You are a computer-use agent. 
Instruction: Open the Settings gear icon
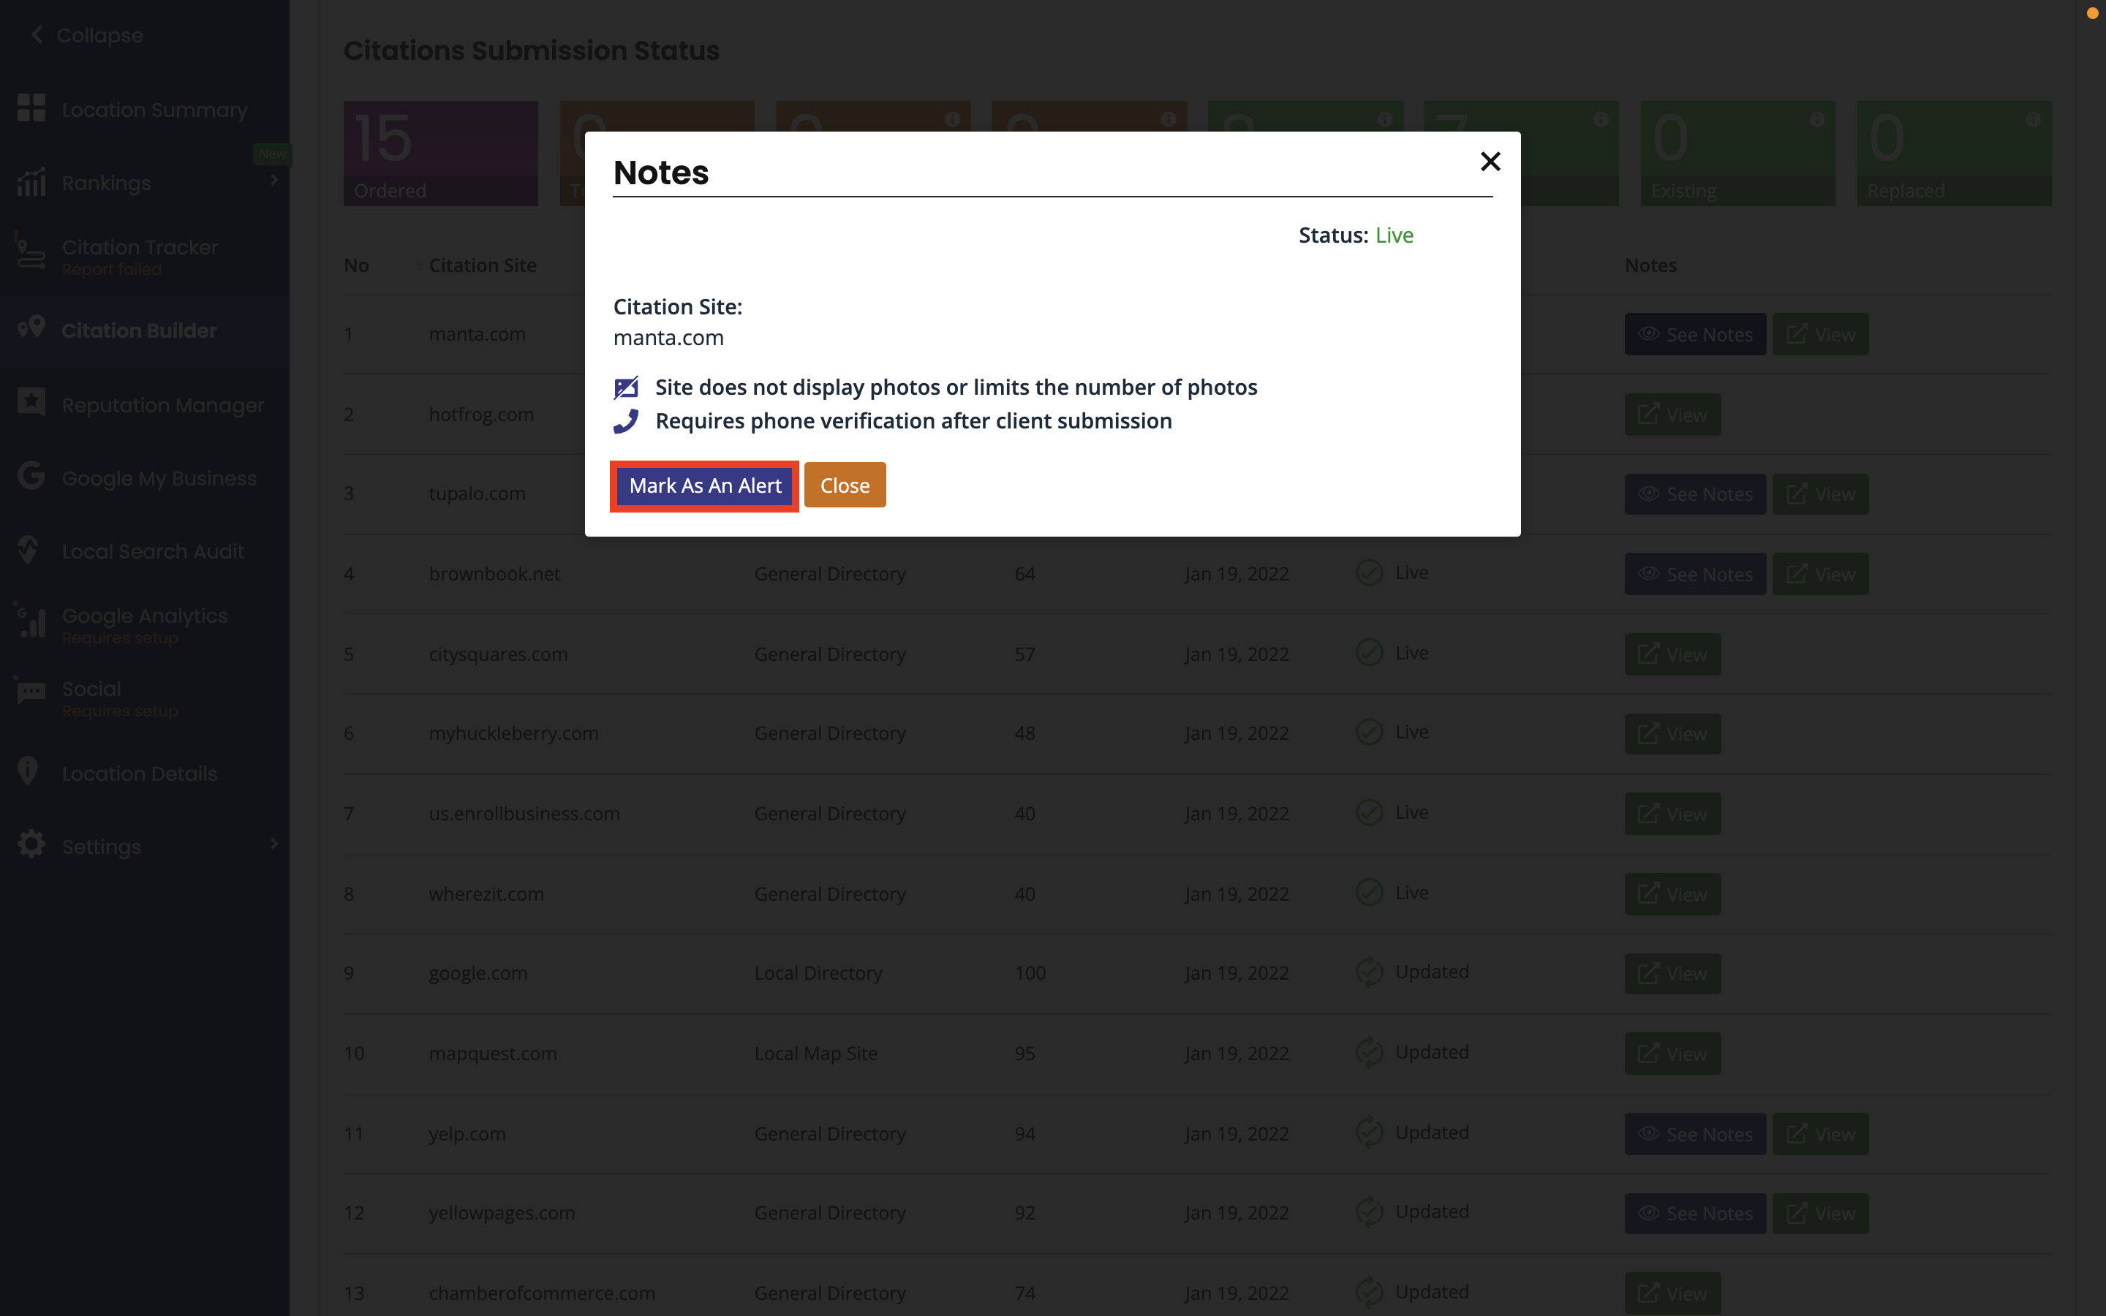point(31,844)
